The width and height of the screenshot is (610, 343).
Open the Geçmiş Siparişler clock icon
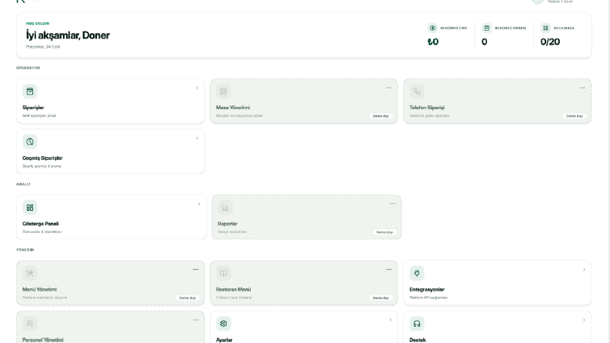click(x=29, y=142)
